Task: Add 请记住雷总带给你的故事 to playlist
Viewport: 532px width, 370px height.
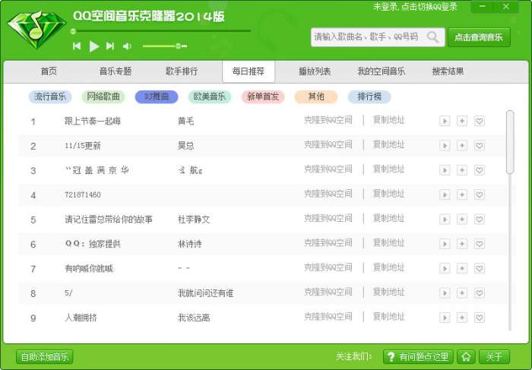Action: point(462,220)
